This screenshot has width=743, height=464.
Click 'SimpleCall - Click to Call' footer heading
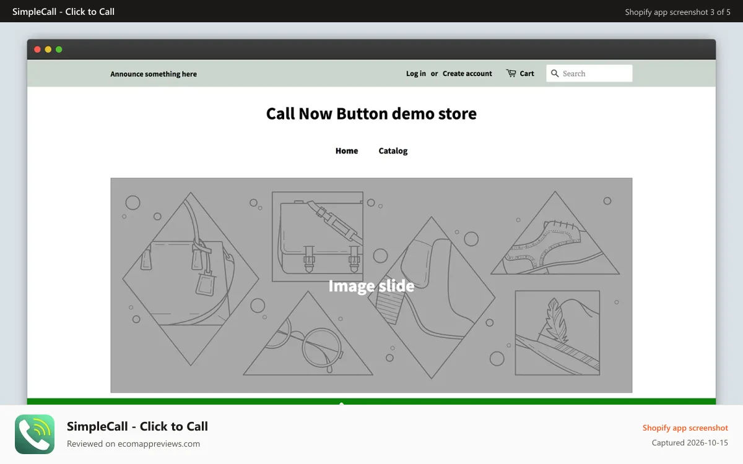point(137,426)
